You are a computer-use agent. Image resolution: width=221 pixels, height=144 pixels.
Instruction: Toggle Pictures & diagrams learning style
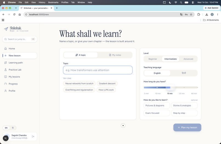click(157, 106)
